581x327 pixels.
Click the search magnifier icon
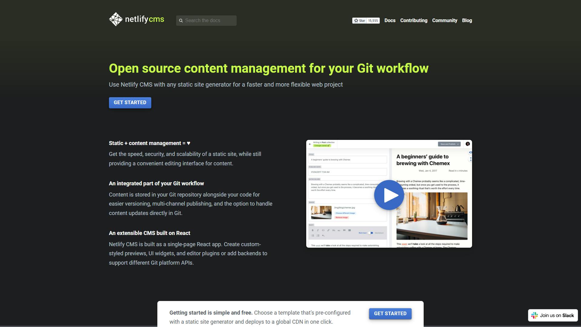coord(181,21)
